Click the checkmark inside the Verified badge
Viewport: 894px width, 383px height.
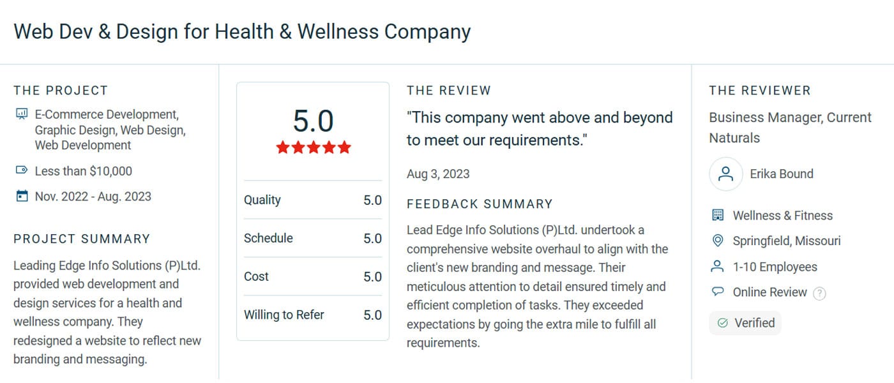(724, 322)
